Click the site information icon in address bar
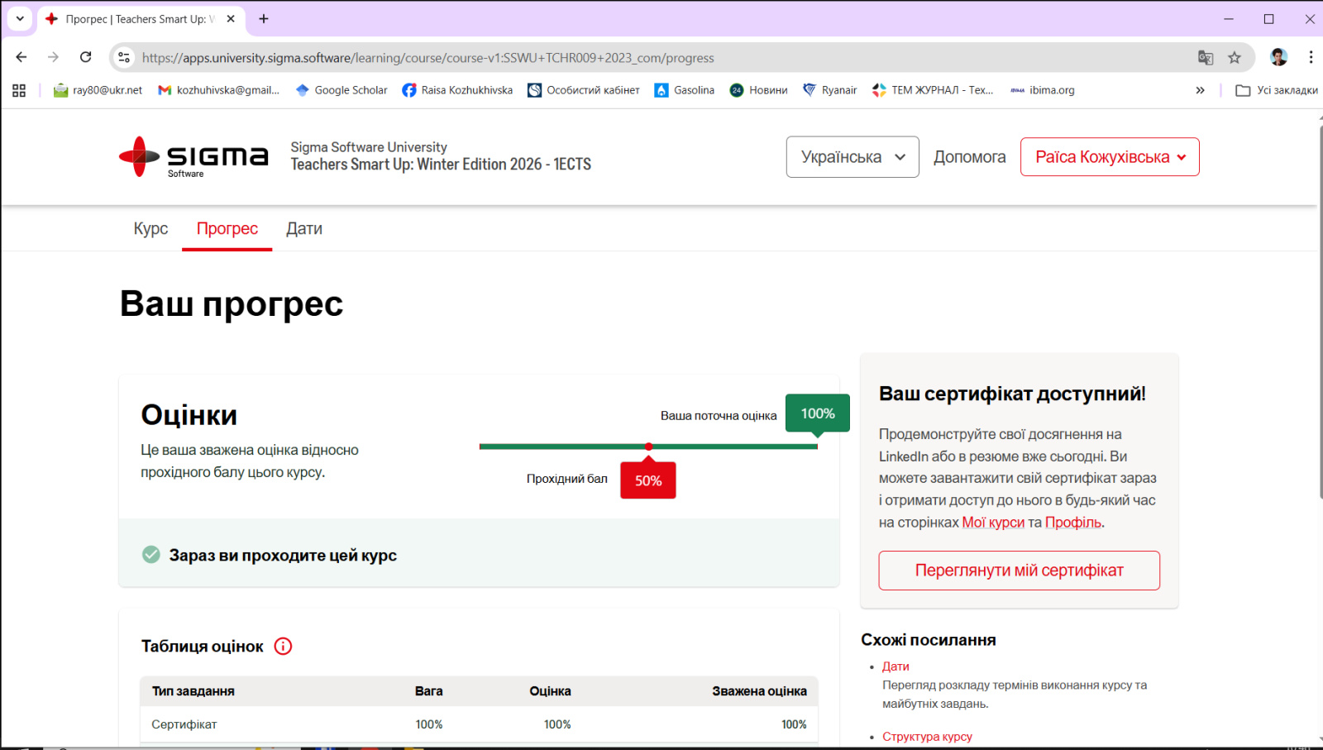1323x750 pixels. (124, 58)
